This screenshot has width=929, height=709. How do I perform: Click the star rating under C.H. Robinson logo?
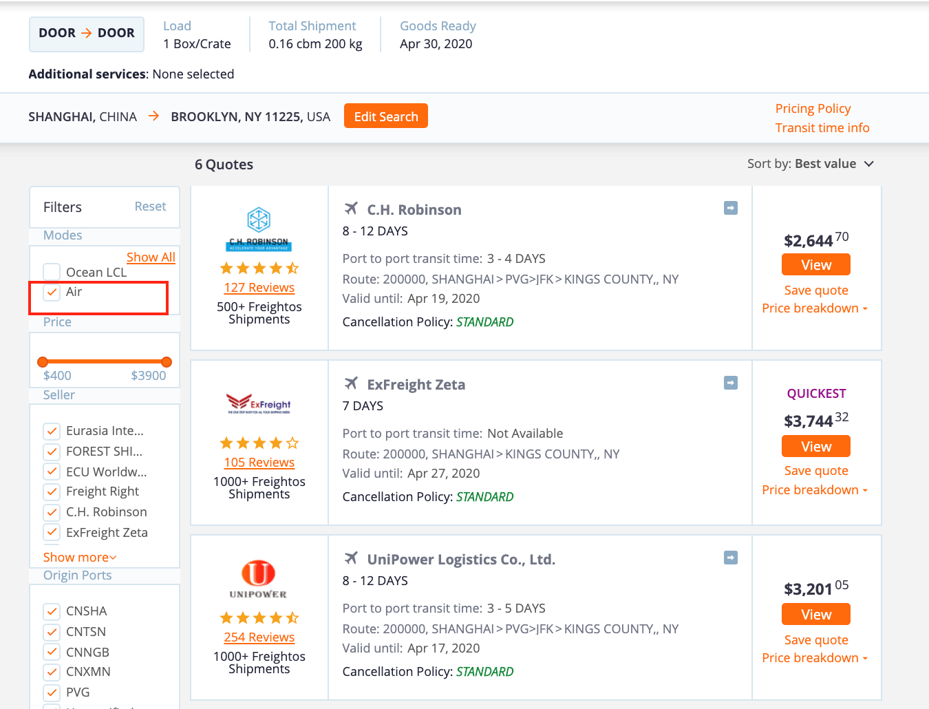point(259,268)
